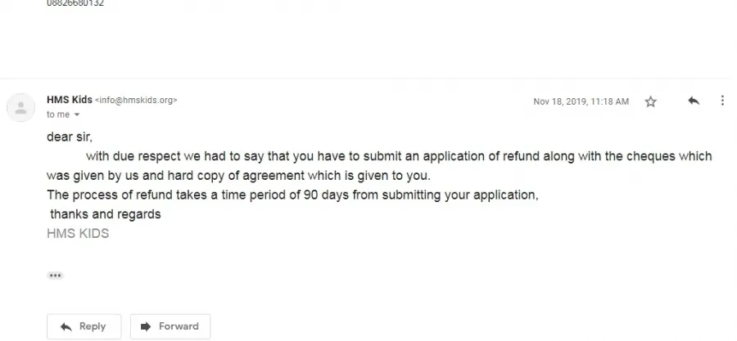The image size is (737, 341).
Task: Click the HMS KIDS signature text
Action: tap(78, 233)
